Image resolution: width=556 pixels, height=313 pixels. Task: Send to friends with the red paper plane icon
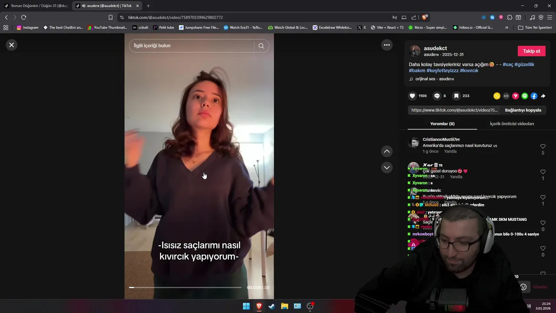(515, 96)
